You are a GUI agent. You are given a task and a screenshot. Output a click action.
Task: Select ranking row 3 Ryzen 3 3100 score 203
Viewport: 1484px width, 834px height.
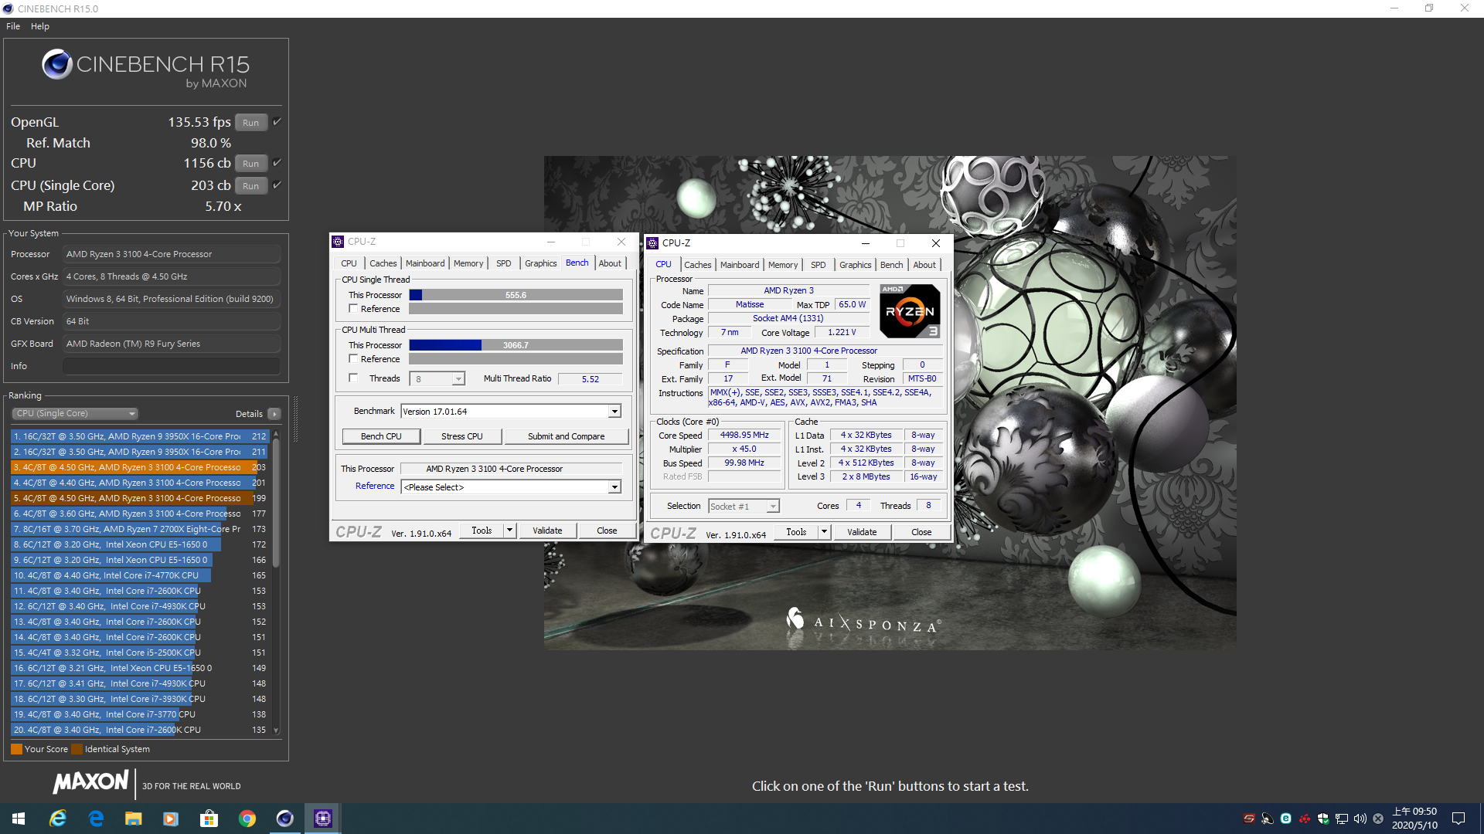click(140, 467)
